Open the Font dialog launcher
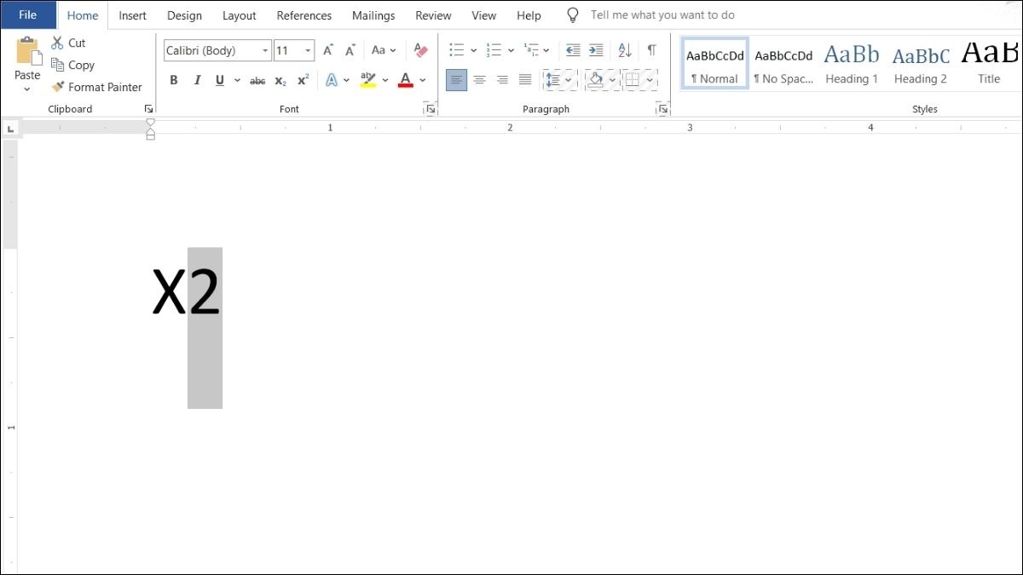The width and height of the screenshot is (1023, 575). tap(431, 109)
